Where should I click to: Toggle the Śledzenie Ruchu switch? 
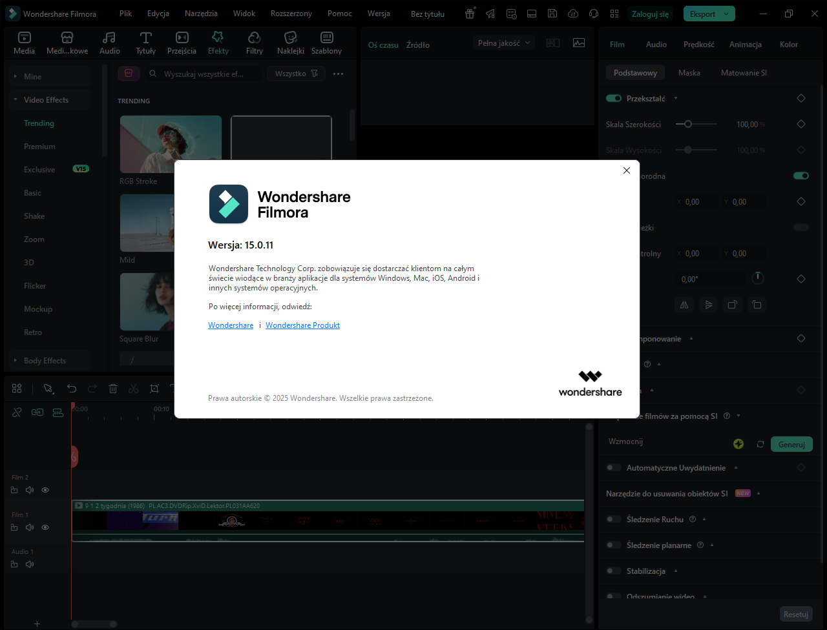(614, 519)
